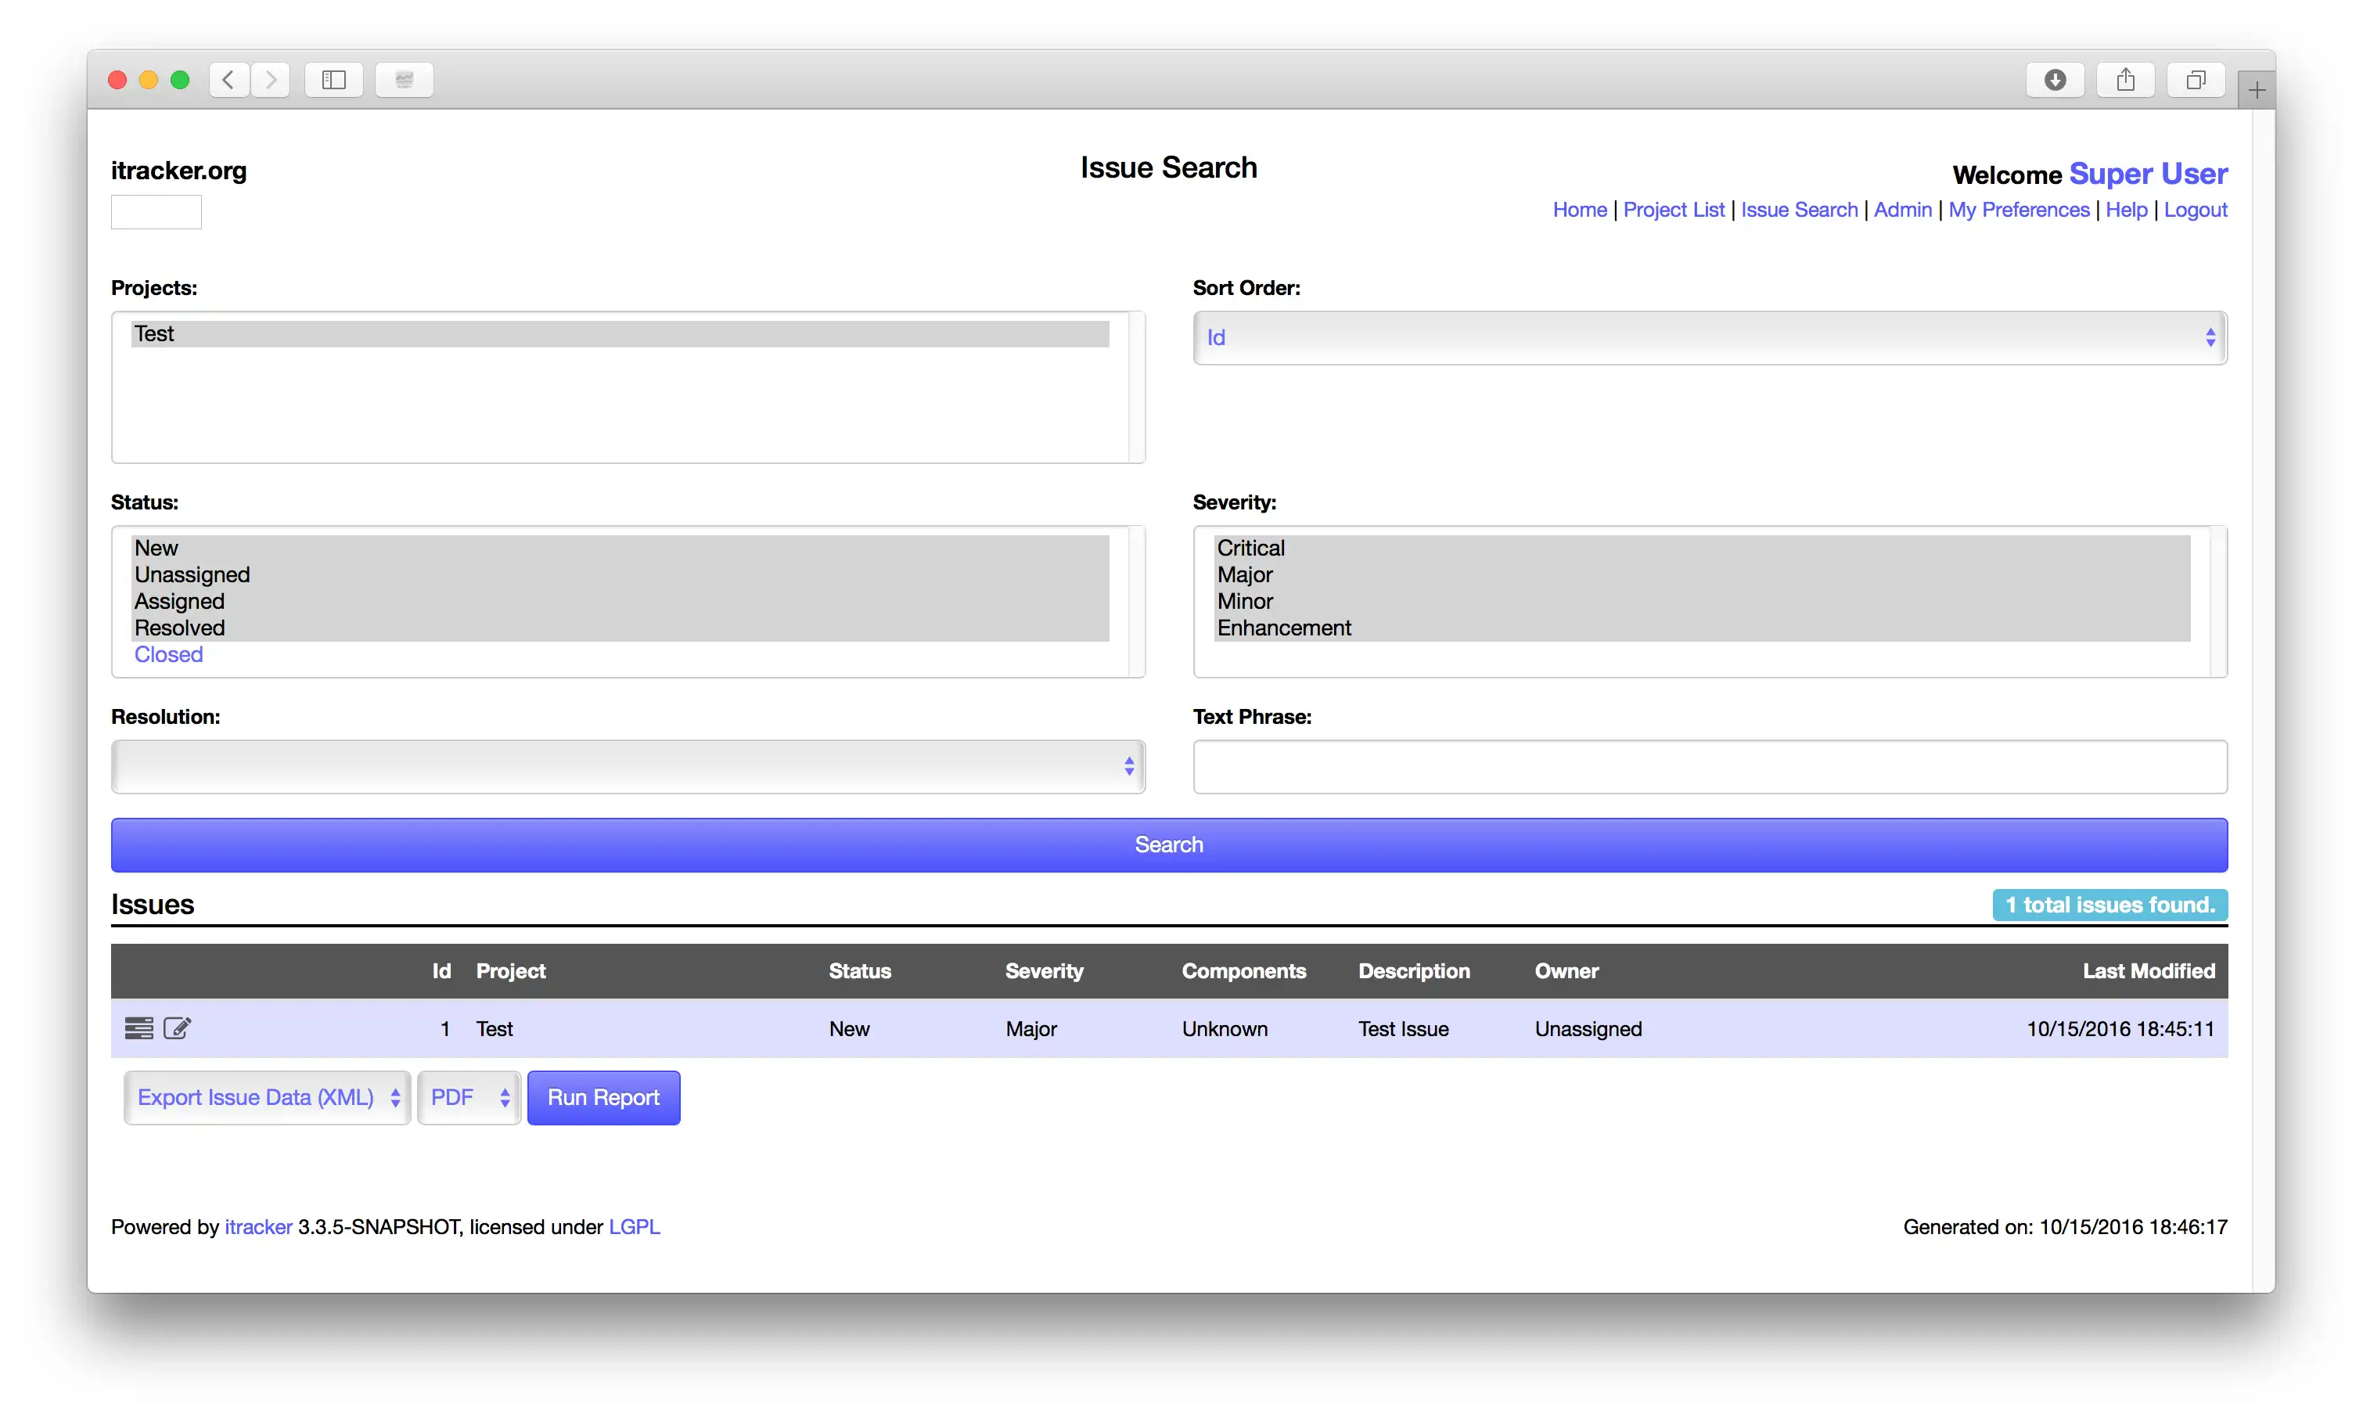This screenshot has height=1418, width=2363.
Task: Add a new tab with plus button
Action: (2256, 91)
